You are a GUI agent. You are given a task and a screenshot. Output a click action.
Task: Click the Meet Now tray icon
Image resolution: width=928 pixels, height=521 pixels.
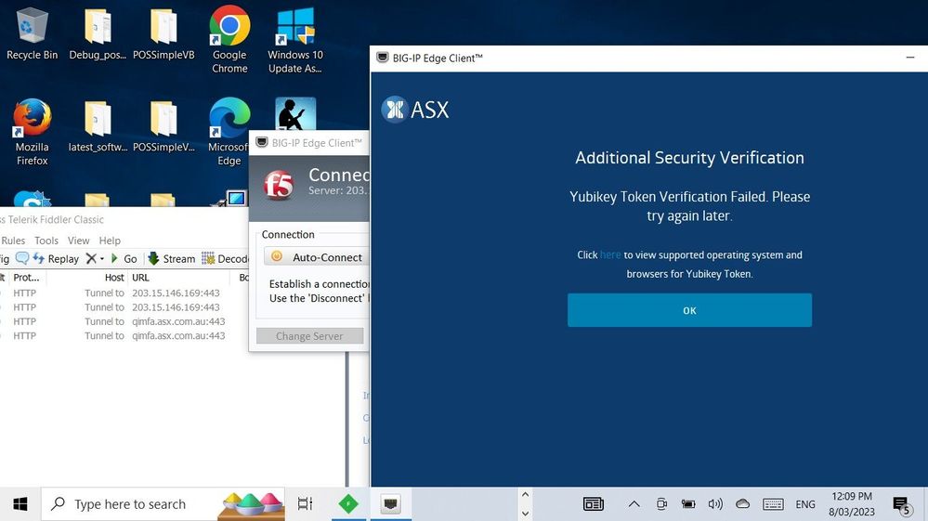point(661,504)
